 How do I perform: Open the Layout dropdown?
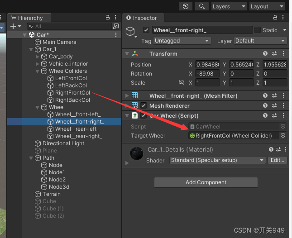click(267, 6)
